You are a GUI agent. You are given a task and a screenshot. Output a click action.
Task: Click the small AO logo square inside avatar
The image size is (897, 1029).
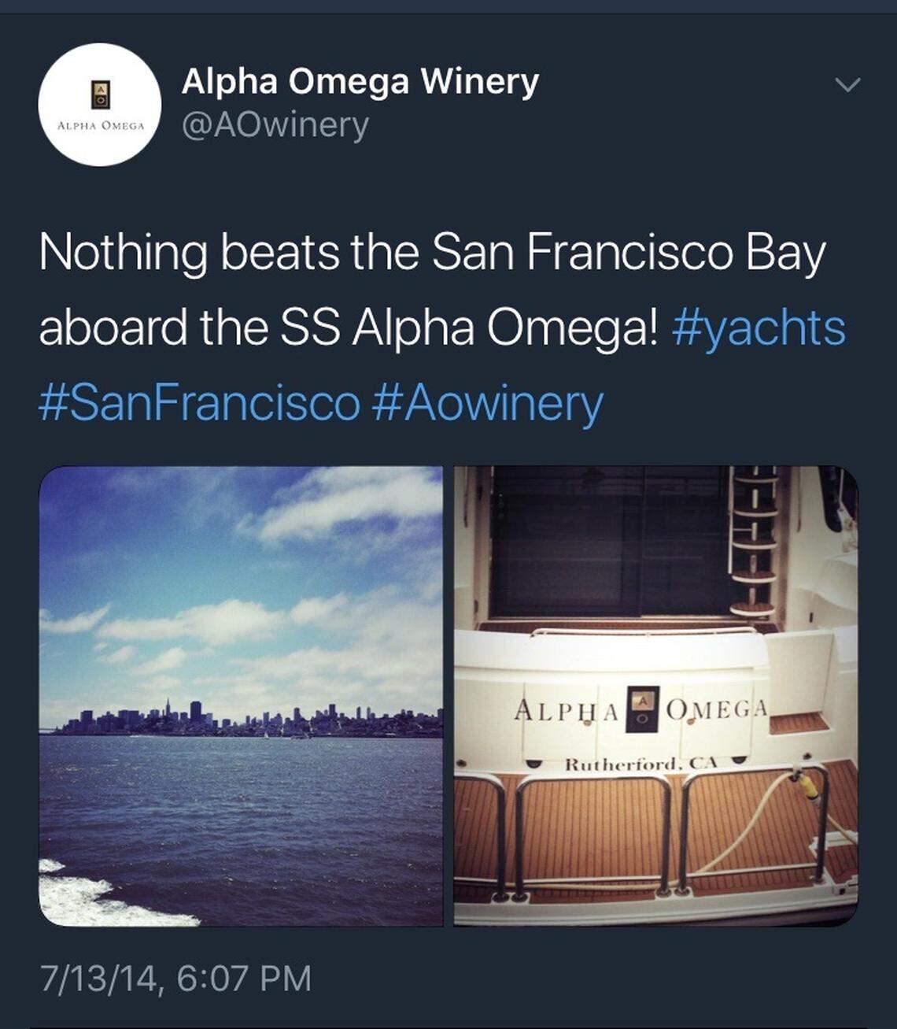pos(100,95)
